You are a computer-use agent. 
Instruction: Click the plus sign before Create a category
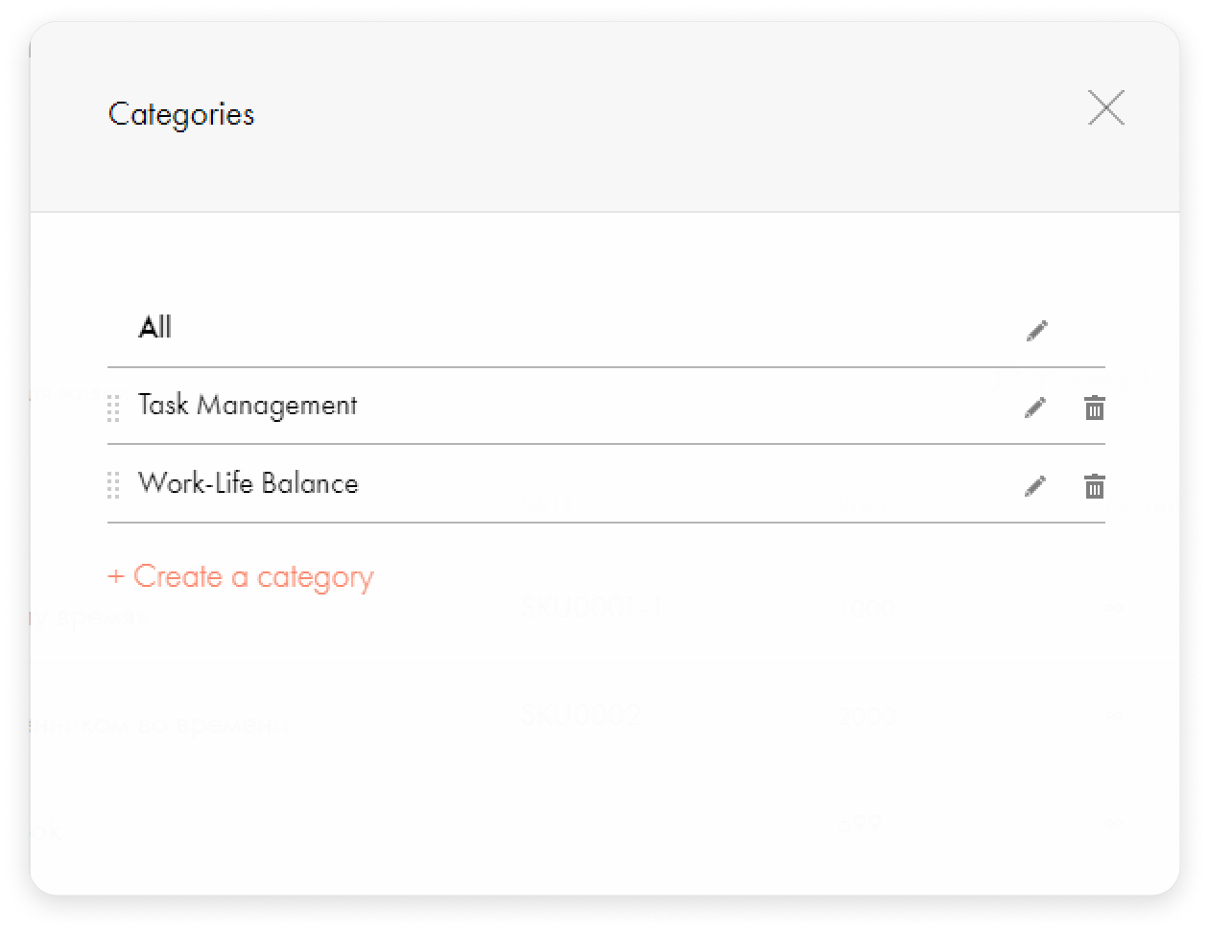pos(116,576)
